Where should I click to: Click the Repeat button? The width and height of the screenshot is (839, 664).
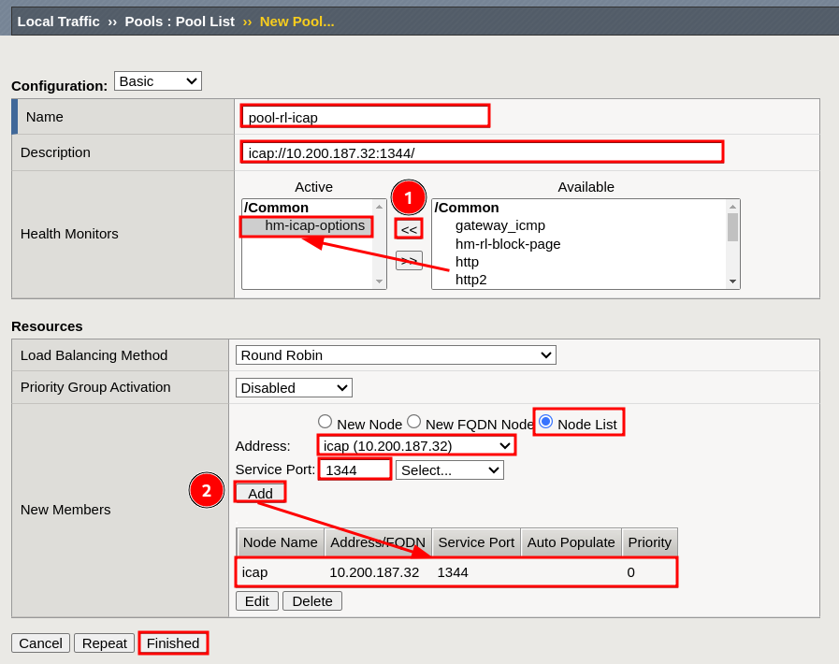pos(104,643)
